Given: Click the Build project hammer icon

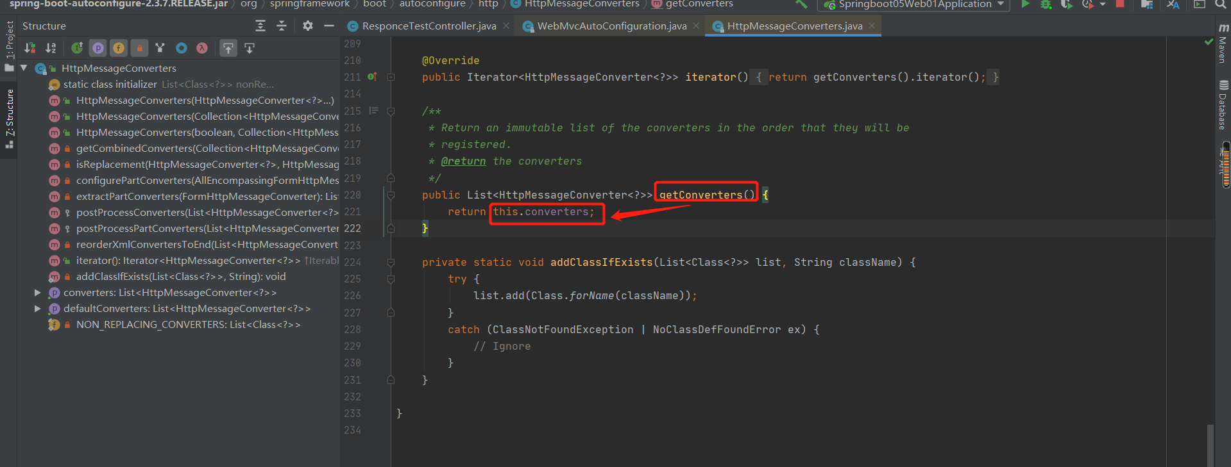Looking at the screenshot, I should point(802,4).
